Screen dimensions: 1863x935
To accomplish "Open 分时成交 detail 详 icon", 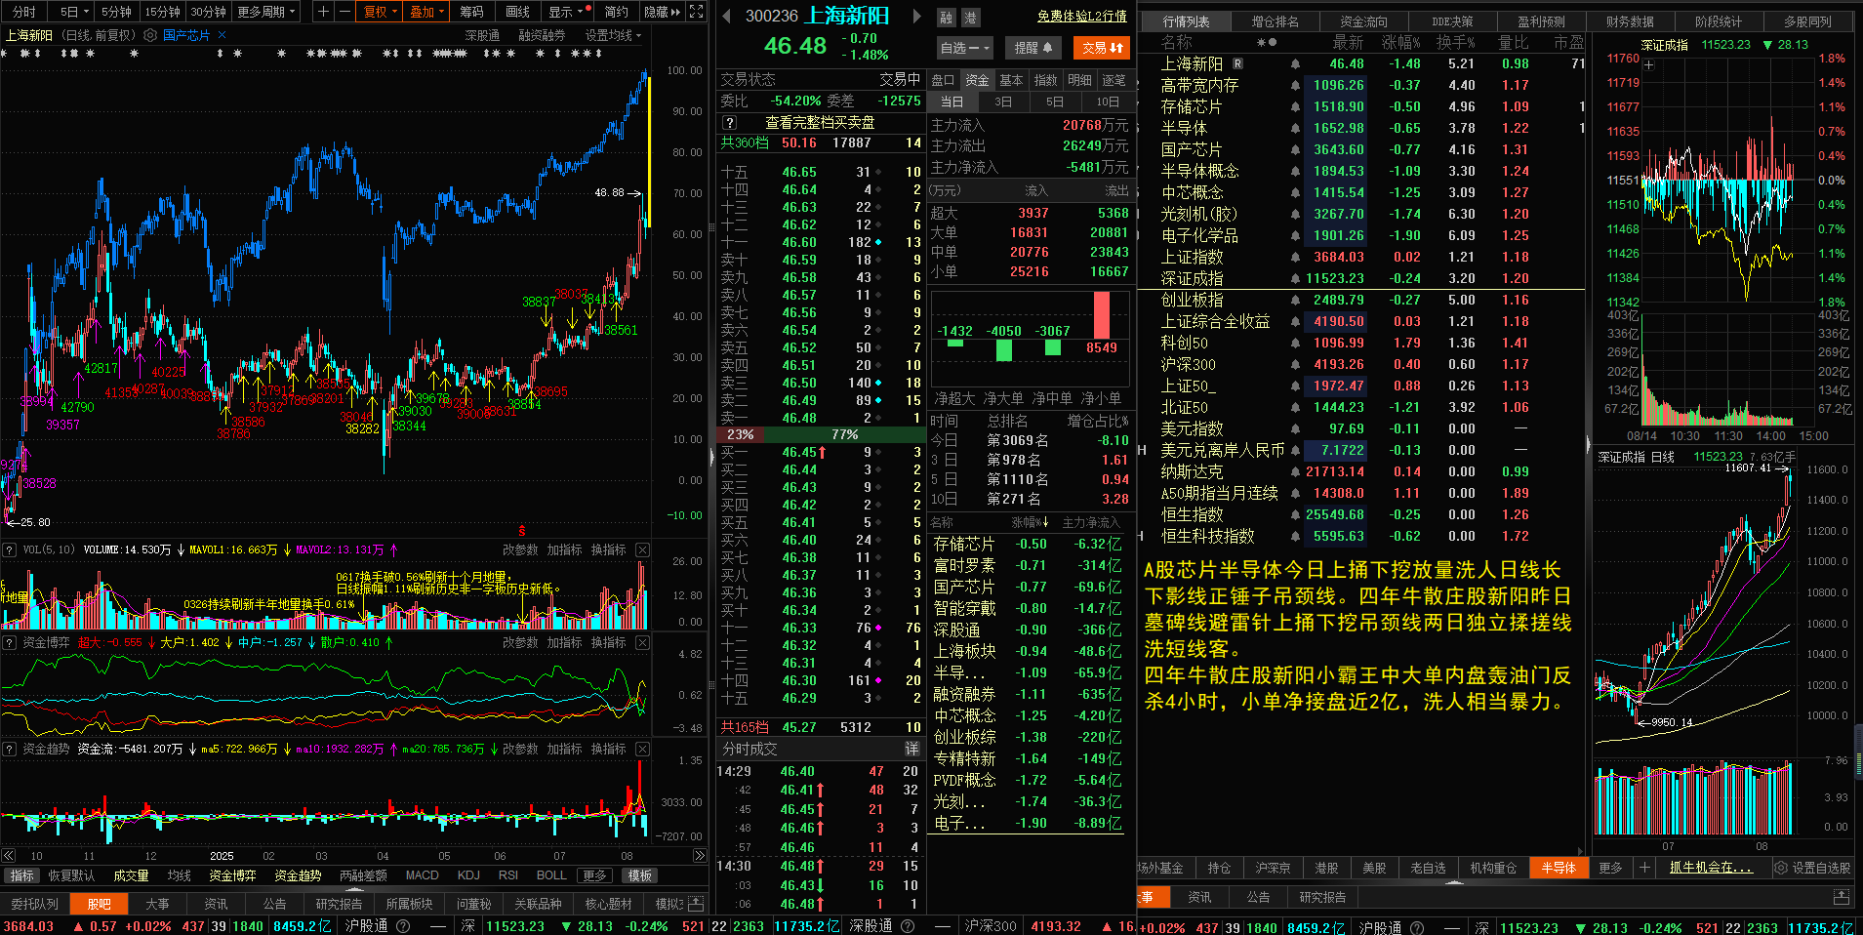I will [x=911, y=749].
